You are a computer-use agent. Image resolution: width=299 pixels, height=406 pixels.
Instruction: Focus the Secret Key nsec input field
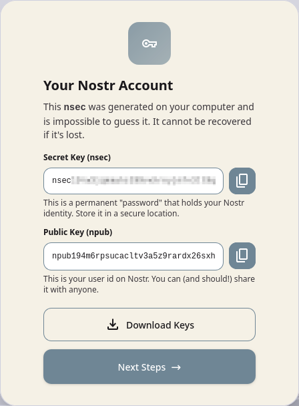tap(133, 181)
